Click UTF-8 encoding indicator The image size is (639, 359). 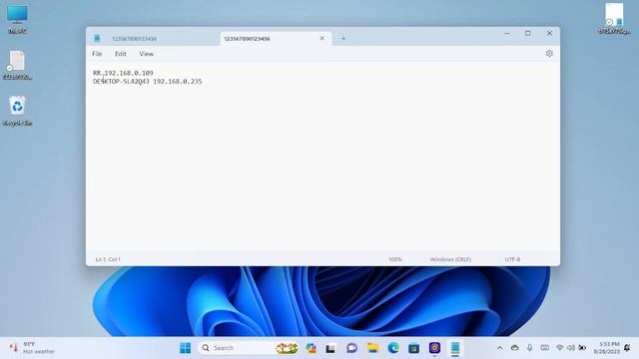(x=512, y=259)
